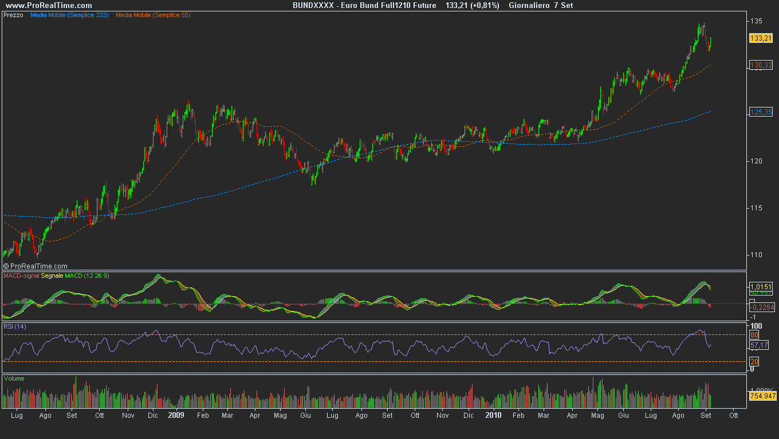The image size is (779, 439).
Task: Click the 115 price axis label
Action: 756,208
